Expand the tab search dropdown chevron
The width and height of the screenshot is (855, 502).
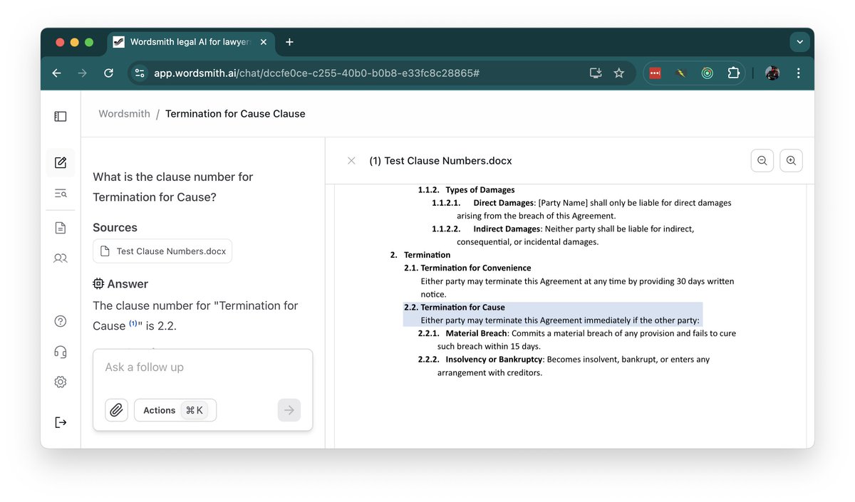799,42
